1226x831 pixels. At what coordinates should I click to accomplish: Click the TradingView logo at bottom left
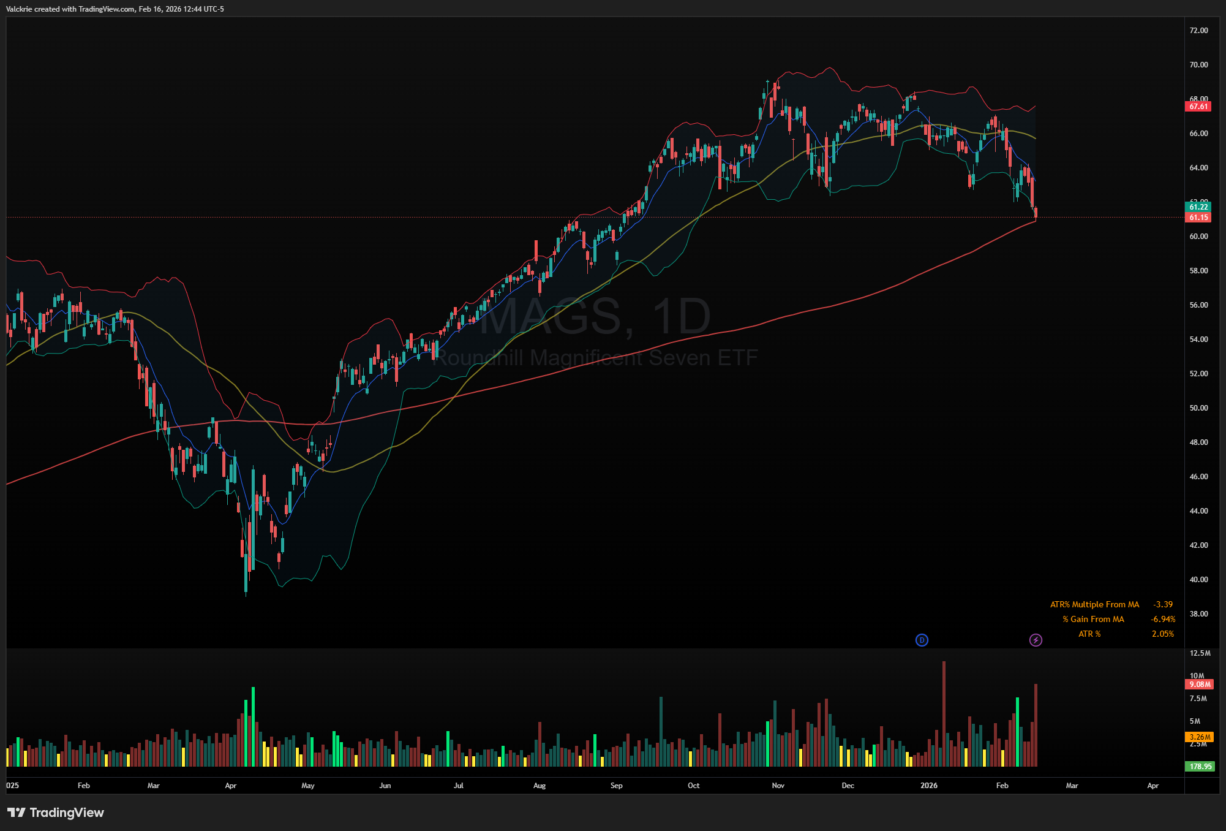point(56,812)
